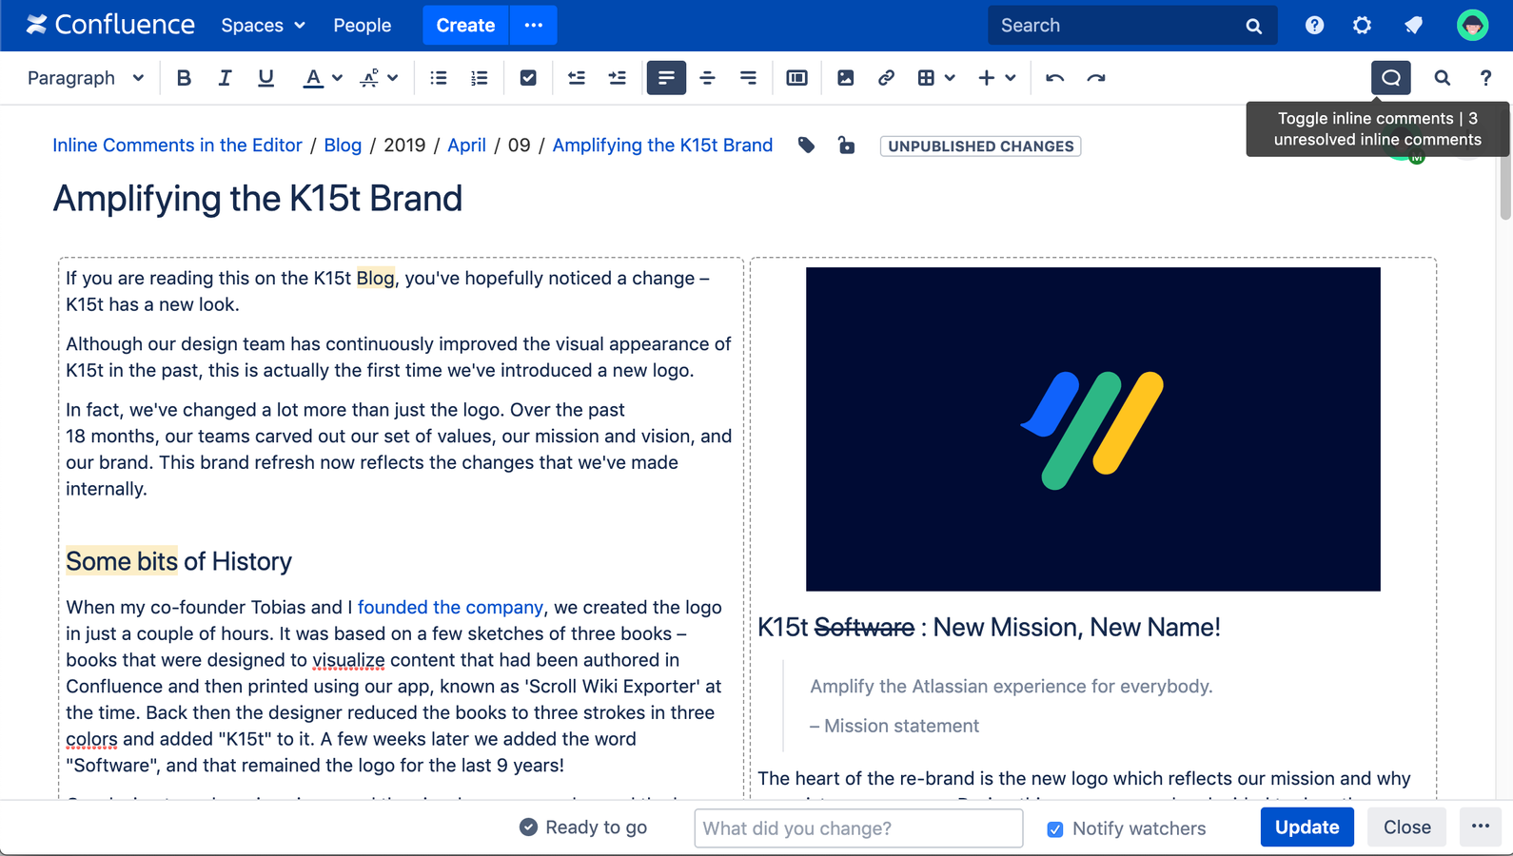Open Inline Comments in the Editor breadcrumb
The width and height of the screenshot is (1513, 856).
click(177, 146)
